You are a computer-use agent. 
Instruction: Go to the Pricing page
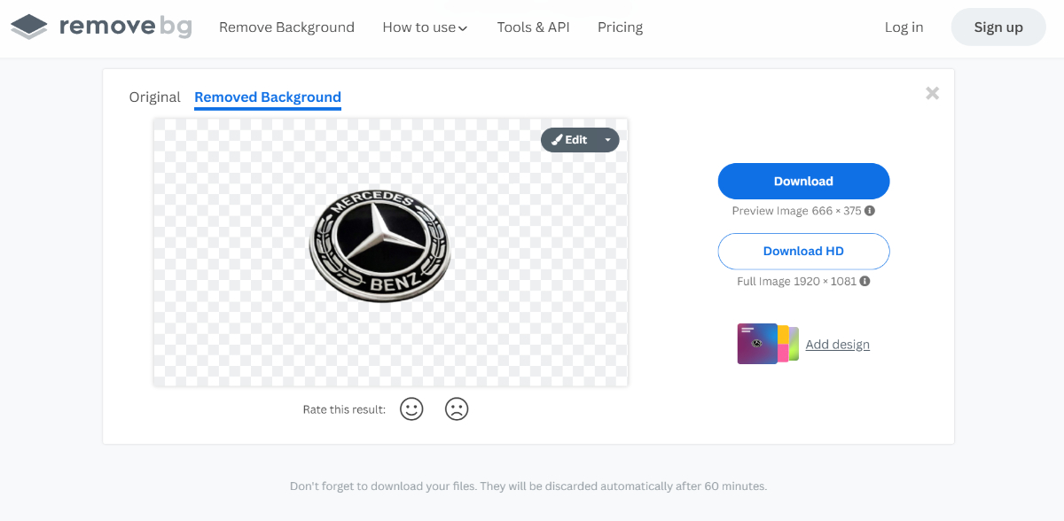click(620, 27)
